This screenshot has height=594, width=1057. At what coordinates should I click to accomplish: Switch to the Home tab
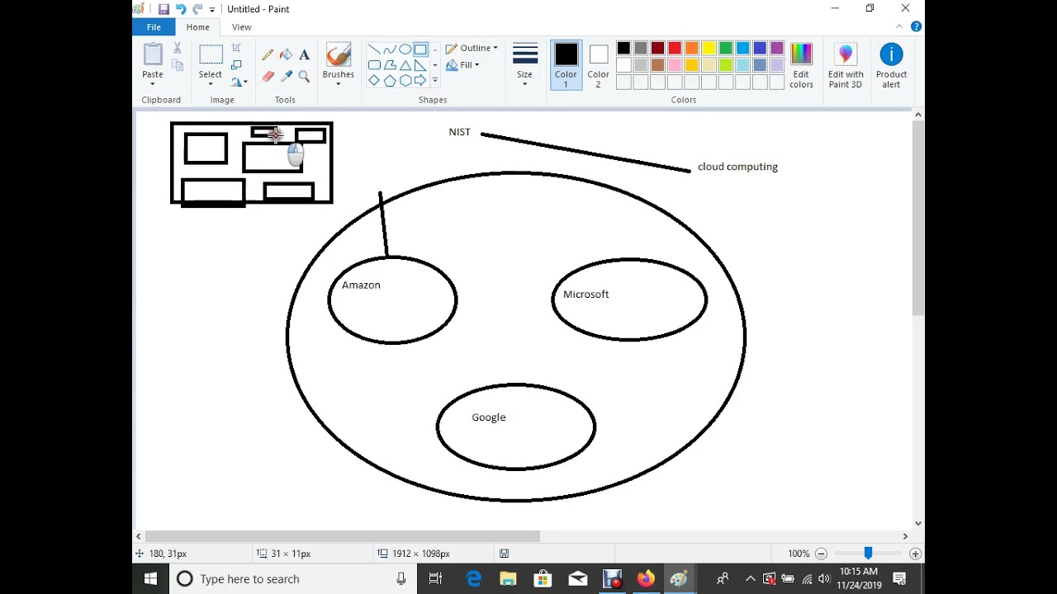tap(197, 27)
